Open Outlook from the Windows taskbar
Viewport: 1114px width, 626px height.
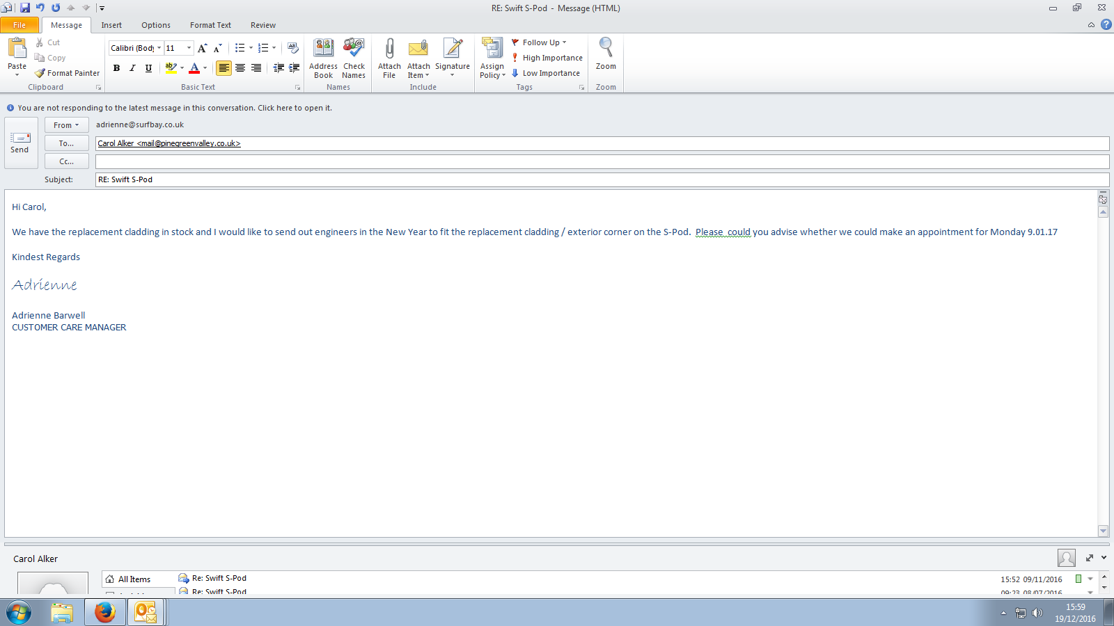pyautogui.click(x=146, y=612)
